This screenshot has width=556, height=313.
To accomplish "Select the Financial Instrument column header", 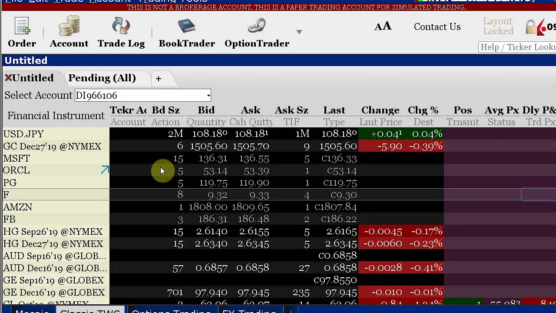I will click(56, 116).
